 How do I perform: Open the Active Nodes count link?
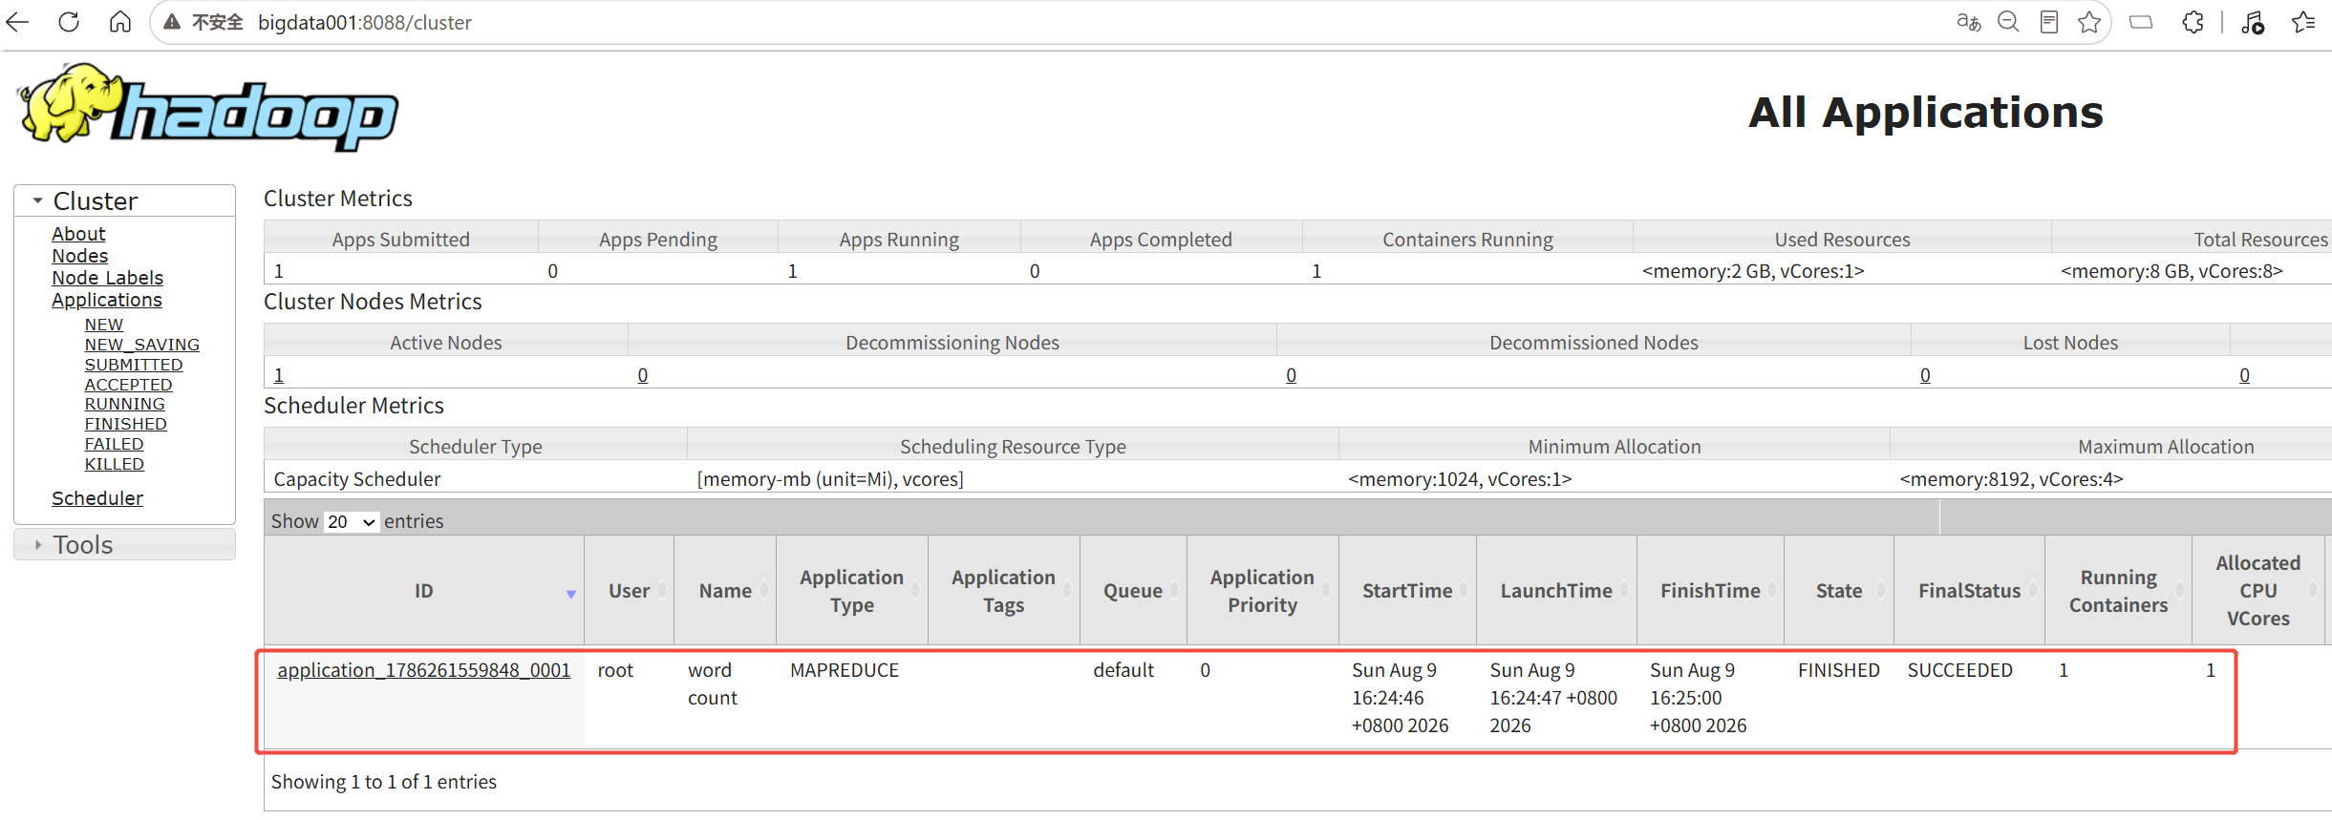(279, 375)
